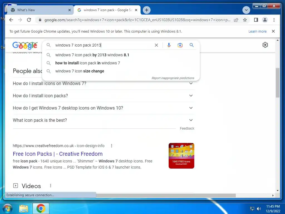
Task: Pick suggestion 'how to install icon pack'
Action: pyautogui.click(x=121, y=63)
